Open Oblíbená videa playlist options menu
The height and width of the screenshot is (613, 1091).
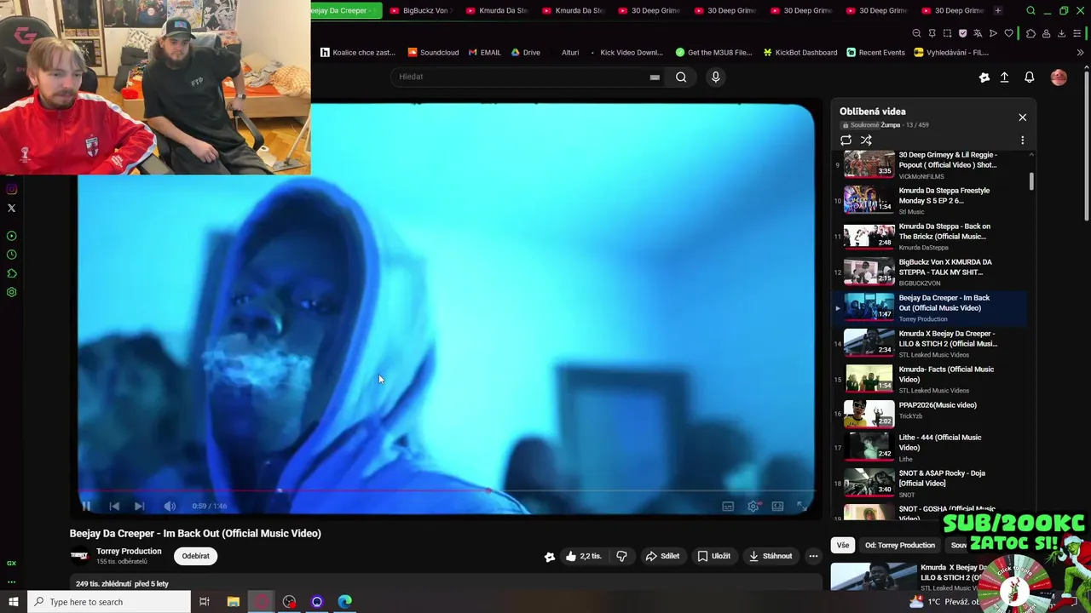pos(1022,140)
